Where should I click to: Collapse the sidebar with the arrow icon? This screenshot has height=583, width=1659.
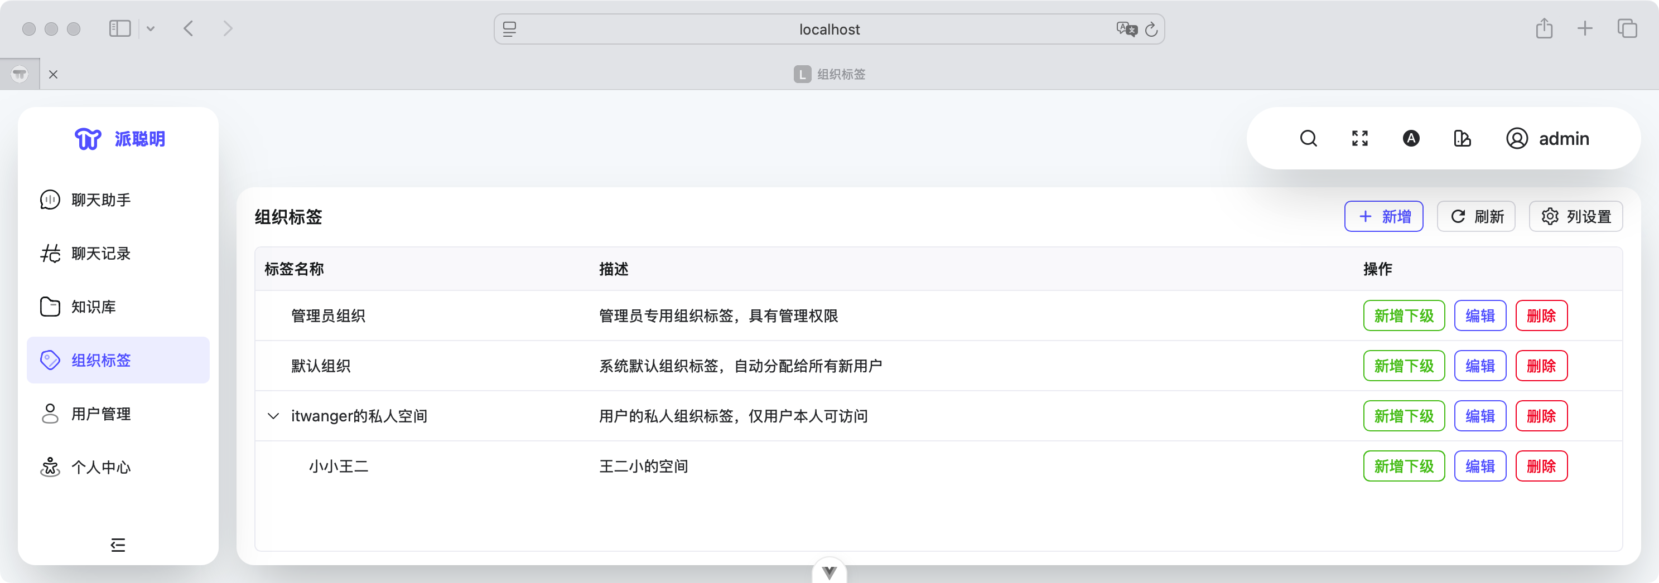(x=118, y=545)
